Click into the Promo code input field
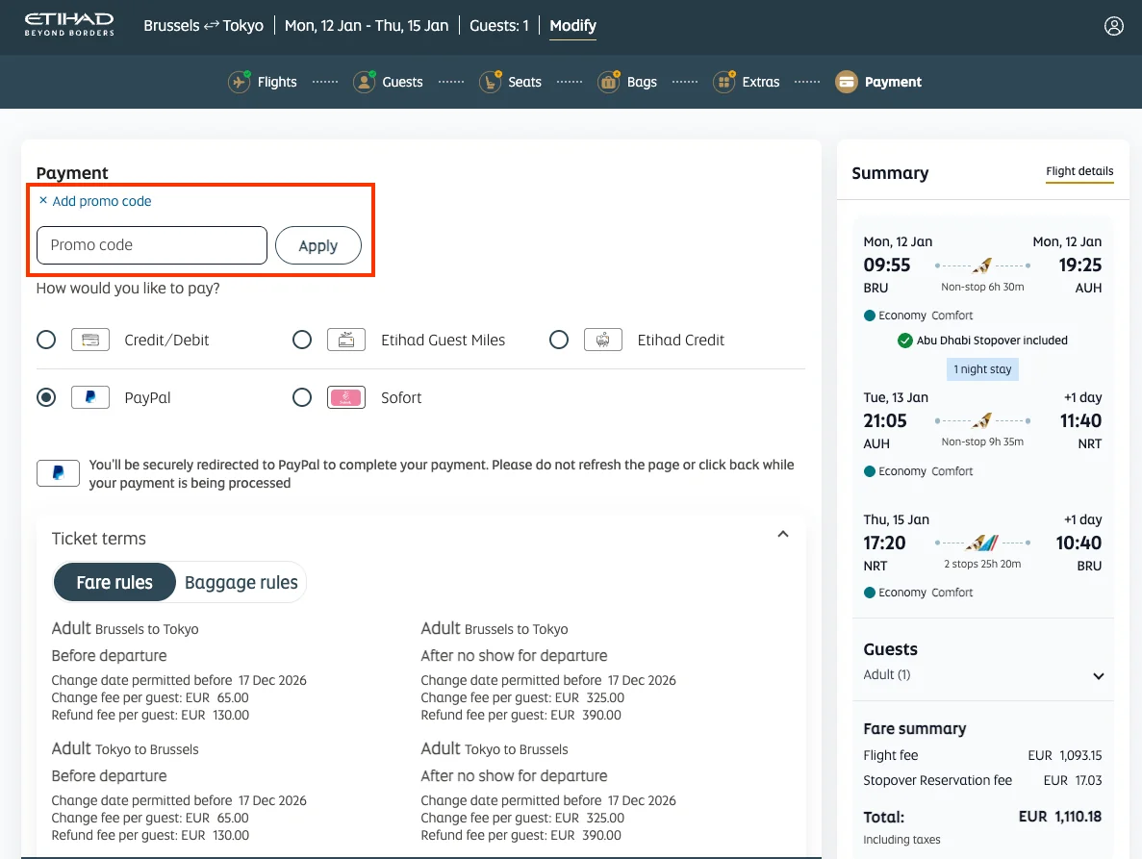The height and width of the screenshot is (859, 1142). [152, 245]
